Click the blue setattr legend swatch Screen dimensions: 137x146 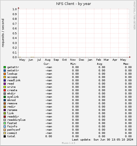(x=5, y=71)
